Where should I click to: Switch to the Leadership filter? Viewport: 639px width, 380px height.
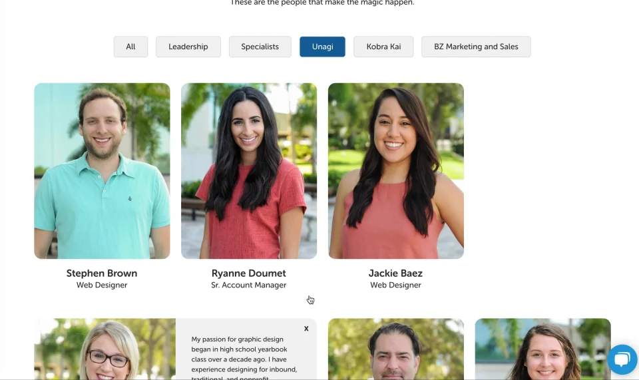188,47
